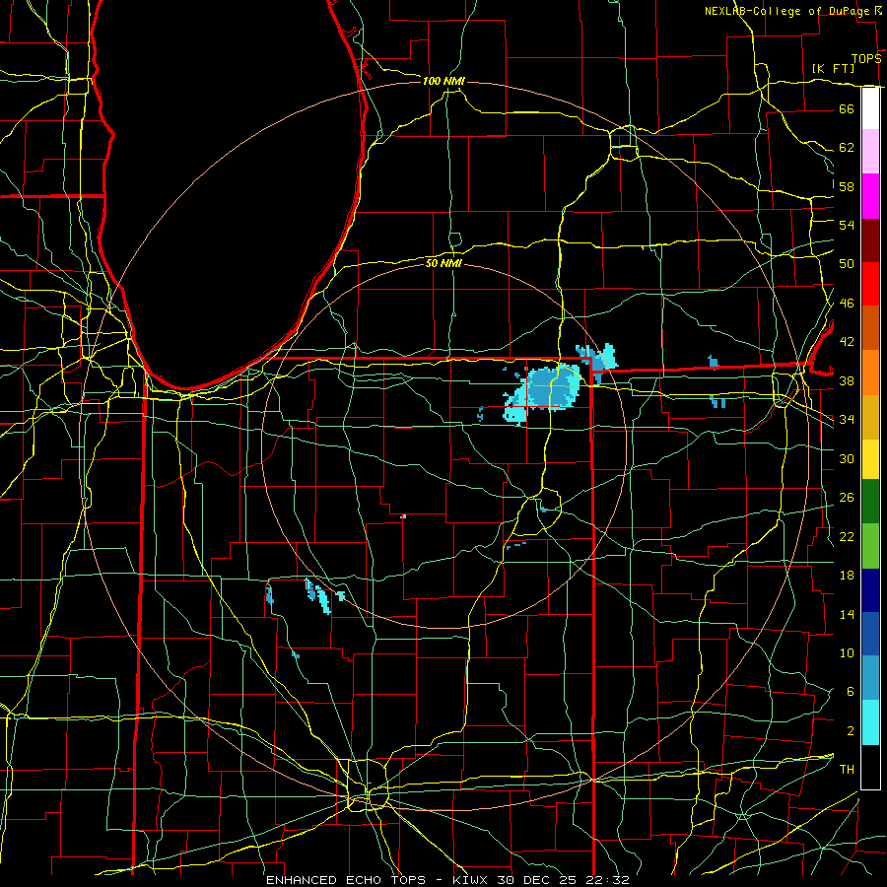Click the 30 legend value
Viewport: 887px width, 887px height.
[x=847, y=458]
